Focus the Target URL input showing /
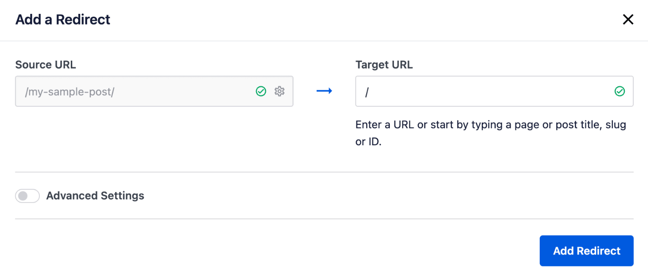The height and width of the screenshot is (279, 648). [x=463, y=91]
